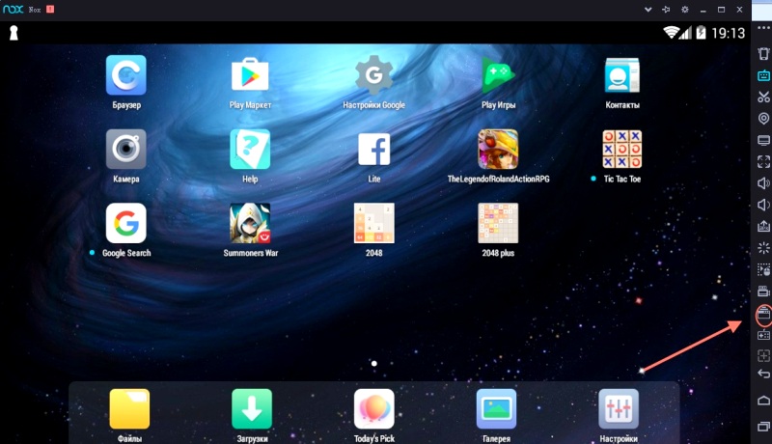Screen dimensions: 772x444
Task: Open virtual location pin tool
Action: [763, 119]
